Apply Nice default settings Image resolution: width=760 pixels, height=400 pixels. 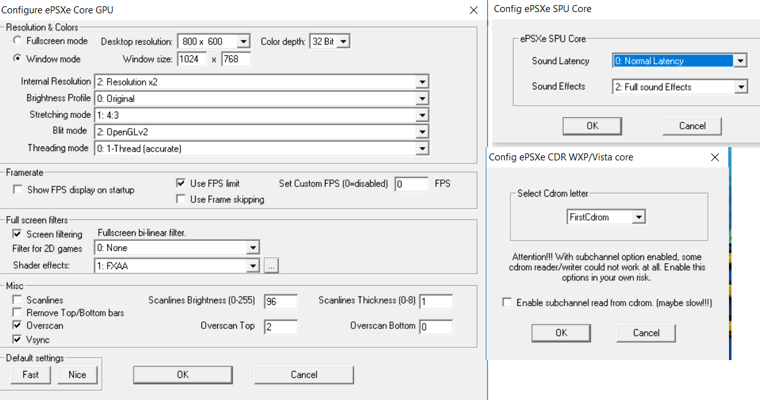(x=77, y=375)
